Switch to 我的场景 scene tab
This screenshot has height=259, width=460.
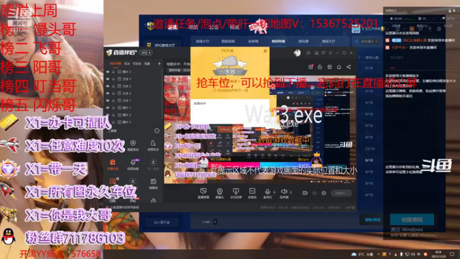pyautogui.click(x=116, y=63)
